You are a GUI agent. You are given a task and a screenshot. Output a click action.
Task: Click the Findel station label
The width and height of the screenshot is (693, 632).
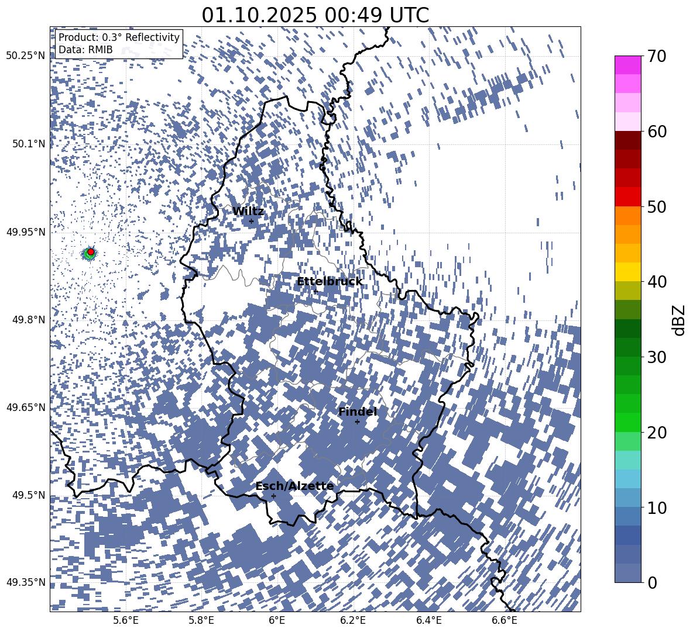(358, 412)
